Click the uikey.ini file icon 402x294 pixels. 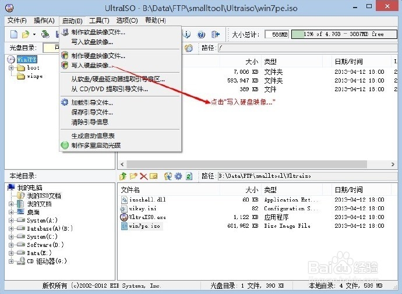[x=124, y=209]
